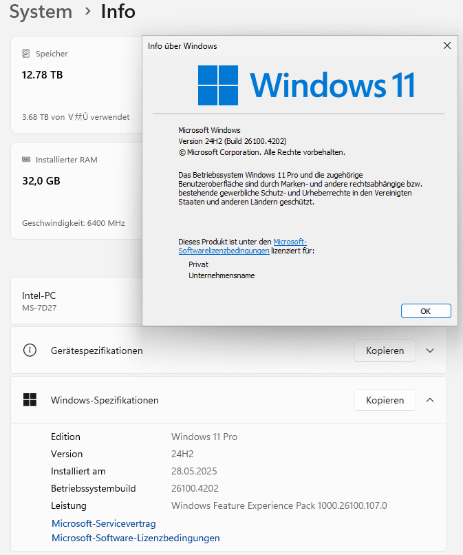Image resolution: width=463 pixels, height=555 pixels.
Task: Expand the Gerätespezifikationen section
Action: (430, 350)
